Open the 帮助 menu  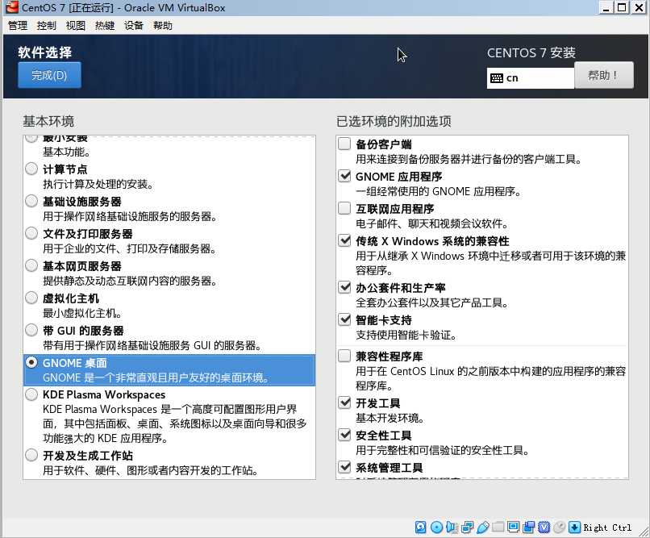163,26
